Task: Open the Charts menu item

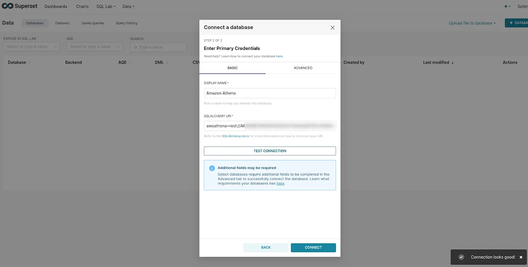Action: 82,6
